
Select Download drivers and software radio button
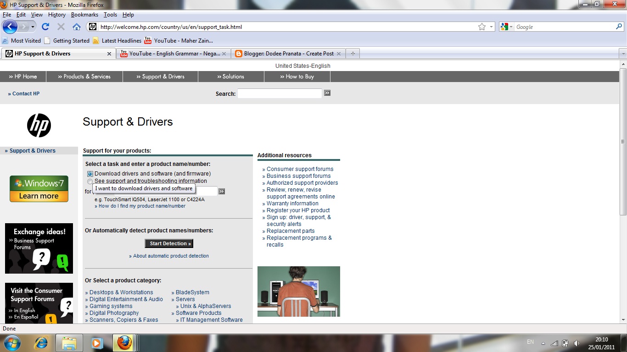[90, 174]
